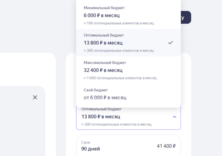This screenshot has width=222, height=156.
Task: Collapse the budget dropdown with purple chevron
Action: [174, 117]
